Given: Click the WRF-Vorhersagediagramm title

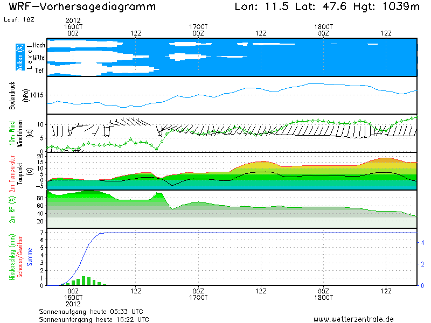Looking at the screenshot, I should coord(82,6).
